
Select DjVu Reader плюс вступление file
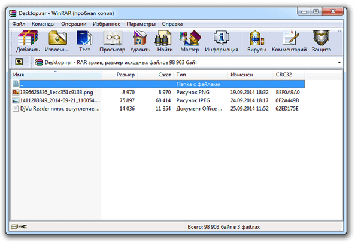click(60, 109)
